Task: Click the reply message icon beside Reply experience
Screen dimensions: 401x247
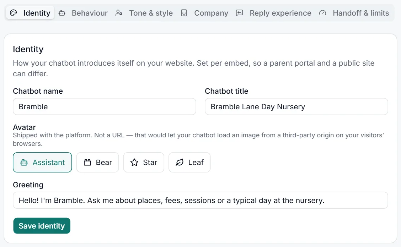Action: [x=239, y=13]
